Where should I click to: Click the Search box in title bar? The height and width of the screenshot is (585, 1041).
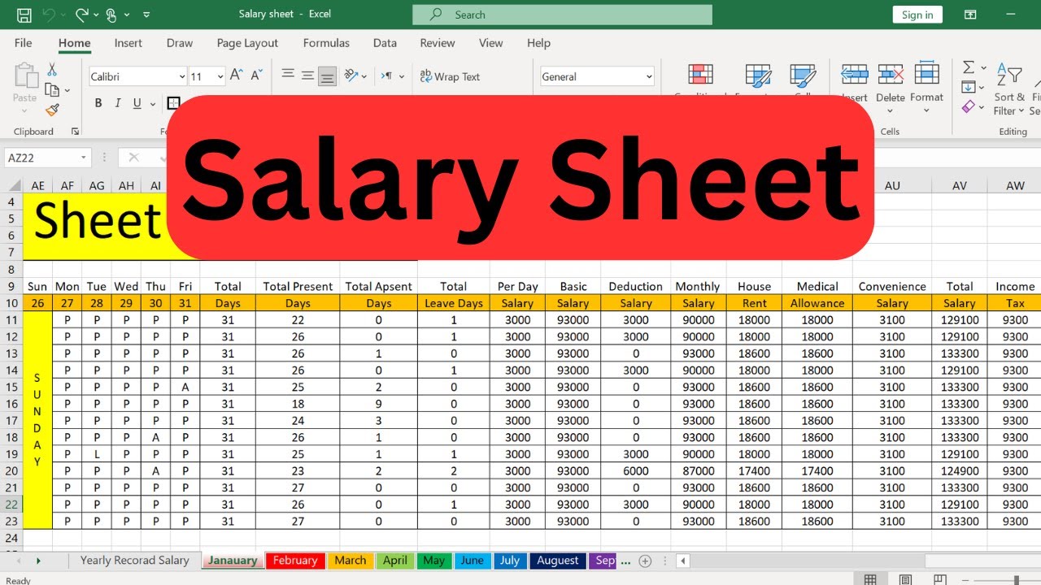click(562, 15)
